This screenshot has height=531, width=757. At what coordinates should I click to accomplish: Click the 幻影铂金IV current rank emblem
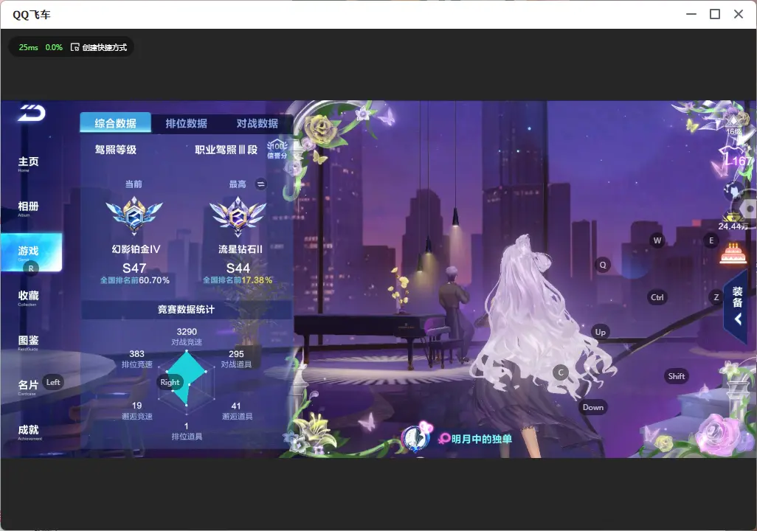tap(134, 216)
